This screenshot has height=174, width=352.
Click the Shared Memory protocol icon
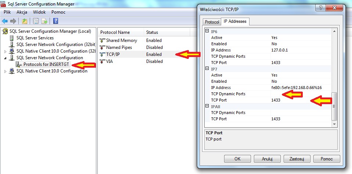coord(103,40)
